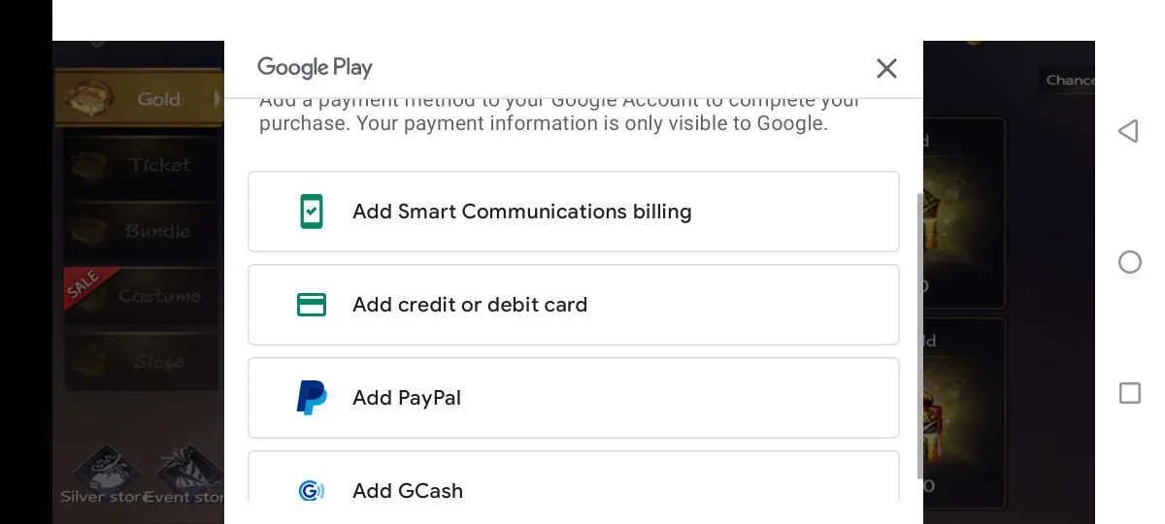Select Add Smart Communications billing option
Image resolution: width=1165 pixels, height=524 pixels.
click(574, 212)
